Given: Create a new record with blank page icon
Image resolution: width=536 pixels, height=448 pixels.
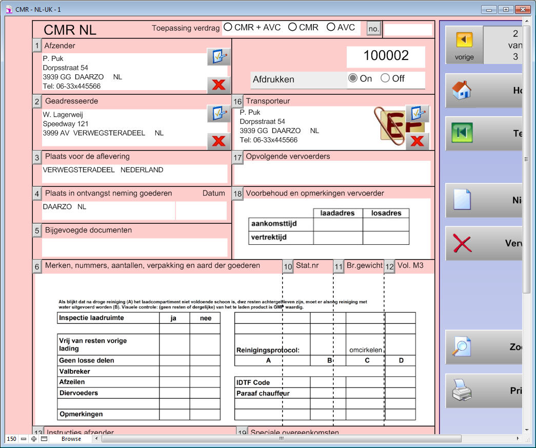Looking at the screenshot, I should (462, 200).
